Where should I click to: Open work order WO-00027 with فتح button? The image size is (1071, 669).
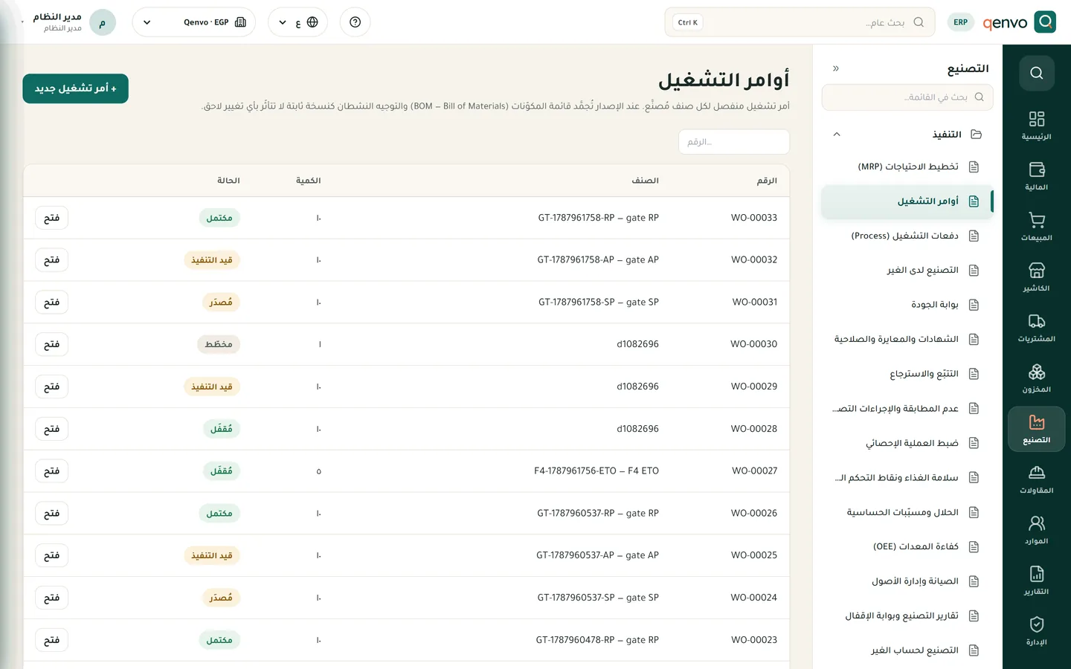51,471
